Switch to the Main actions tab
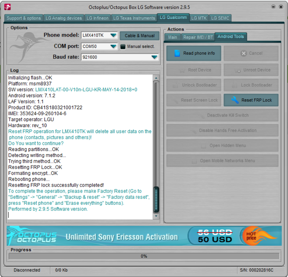 coord(173,37)
